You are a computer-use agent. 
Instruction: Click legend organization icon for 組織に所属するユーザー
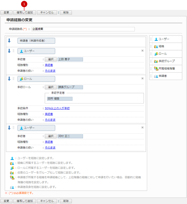12,163
